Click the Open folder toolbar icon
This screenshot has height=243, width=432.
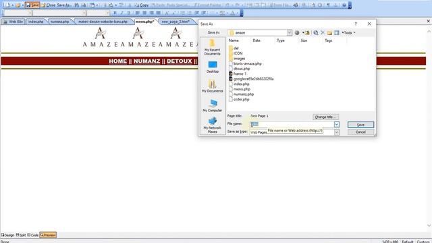[18, 5]
